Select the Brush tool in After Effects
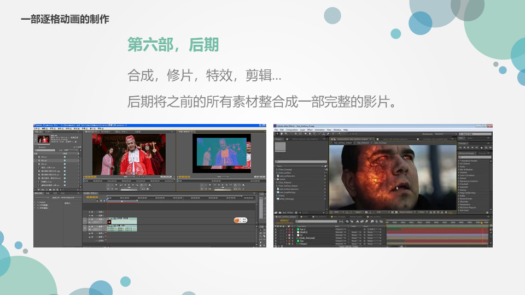 coord(319,134)
